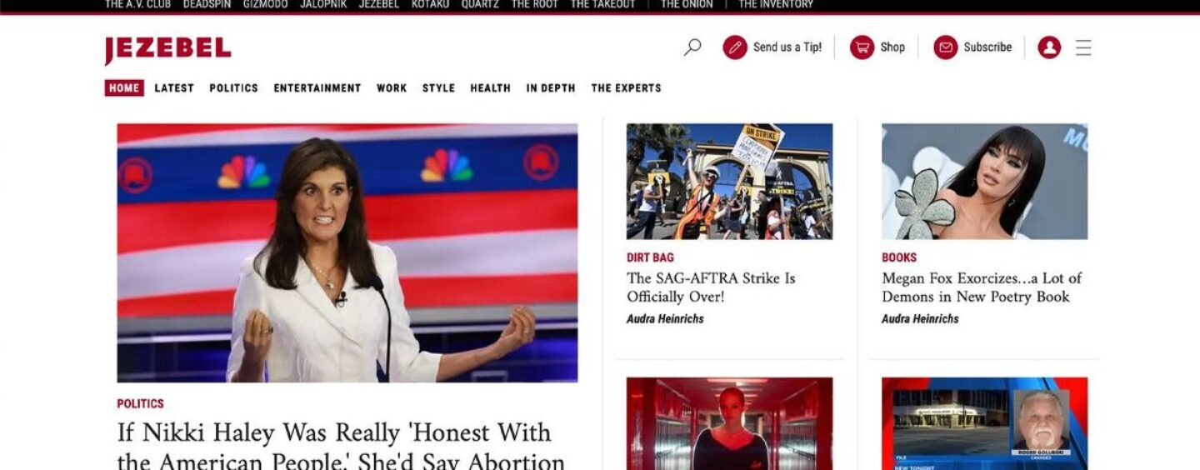Visit the In Depth section
1200x470 pixels.
551,87
